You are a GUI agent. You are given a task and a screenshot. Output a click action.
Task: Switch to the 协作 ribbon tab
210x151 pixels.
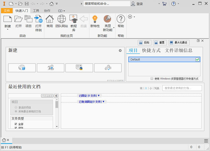[47, 11]
